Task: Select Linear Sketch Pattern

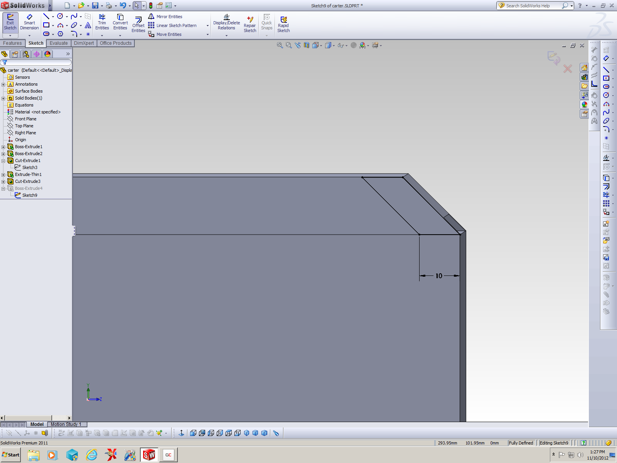Action: point(172,25)
